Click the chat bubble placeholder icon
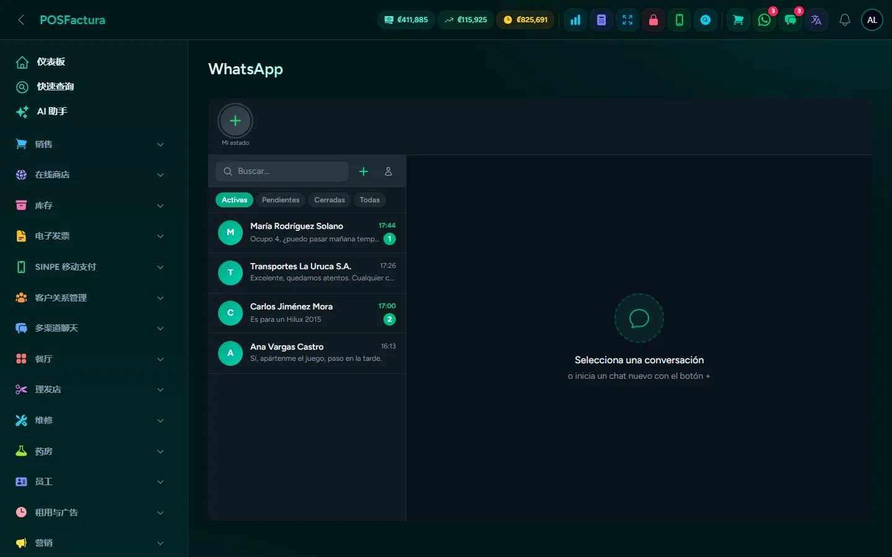Viewport: 892px width, 557px height. [x=639, y=318]
